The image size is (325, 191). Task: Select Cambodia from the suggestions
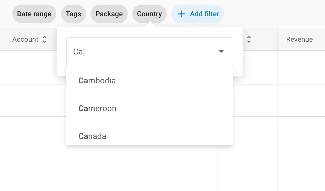[97, 80]
